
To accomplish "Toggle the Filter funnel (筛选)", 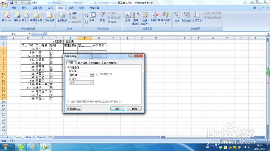I will 102,17.
